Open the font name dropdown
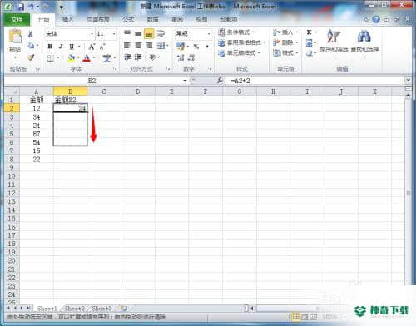The image size is (416, 326). click(x=92, y=34)
